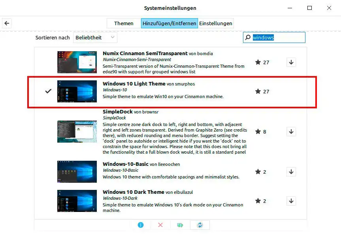Click the green update themes button
The image size is (341, 247).
coord(180,225)
